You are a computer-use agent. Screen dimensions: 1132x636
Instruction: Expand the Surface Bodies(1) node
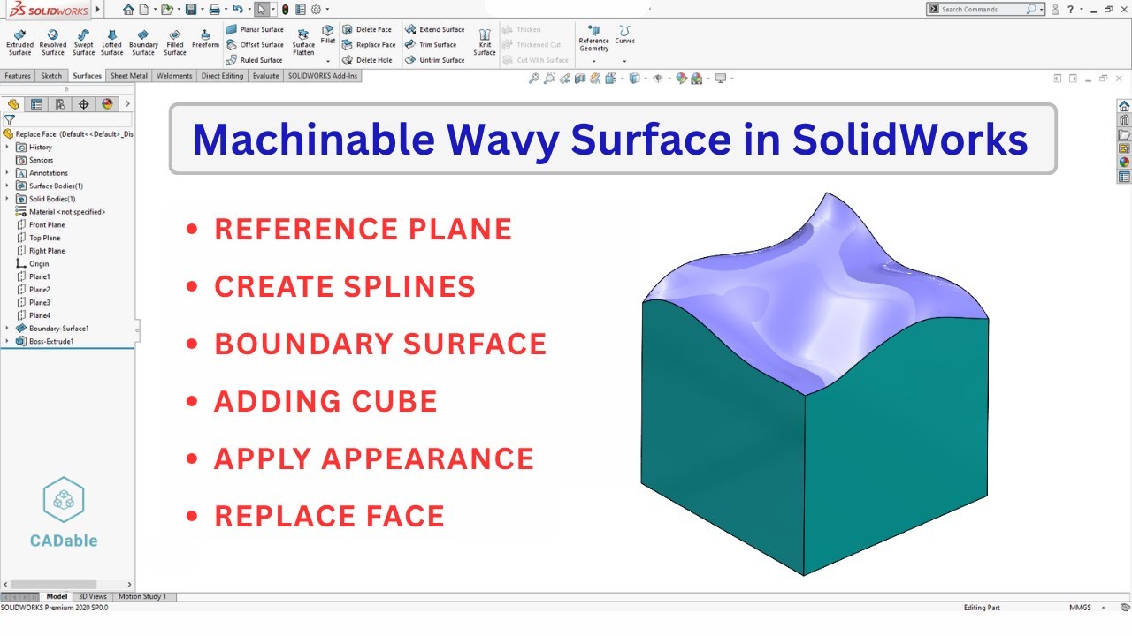point(8,185)
